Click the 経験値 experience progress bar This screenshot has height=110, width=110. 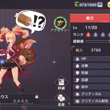98,42
